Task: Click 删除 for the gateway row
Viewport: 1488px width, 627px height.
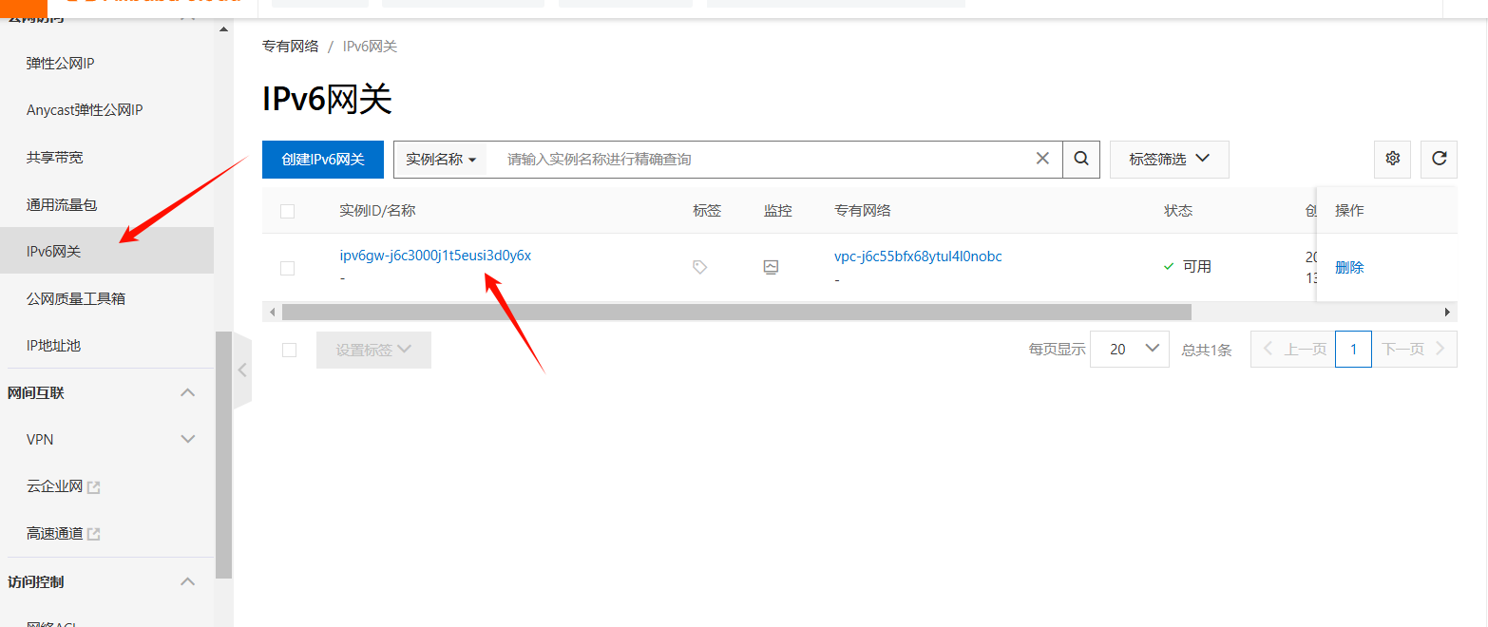Action: (x=1349, y=268)
